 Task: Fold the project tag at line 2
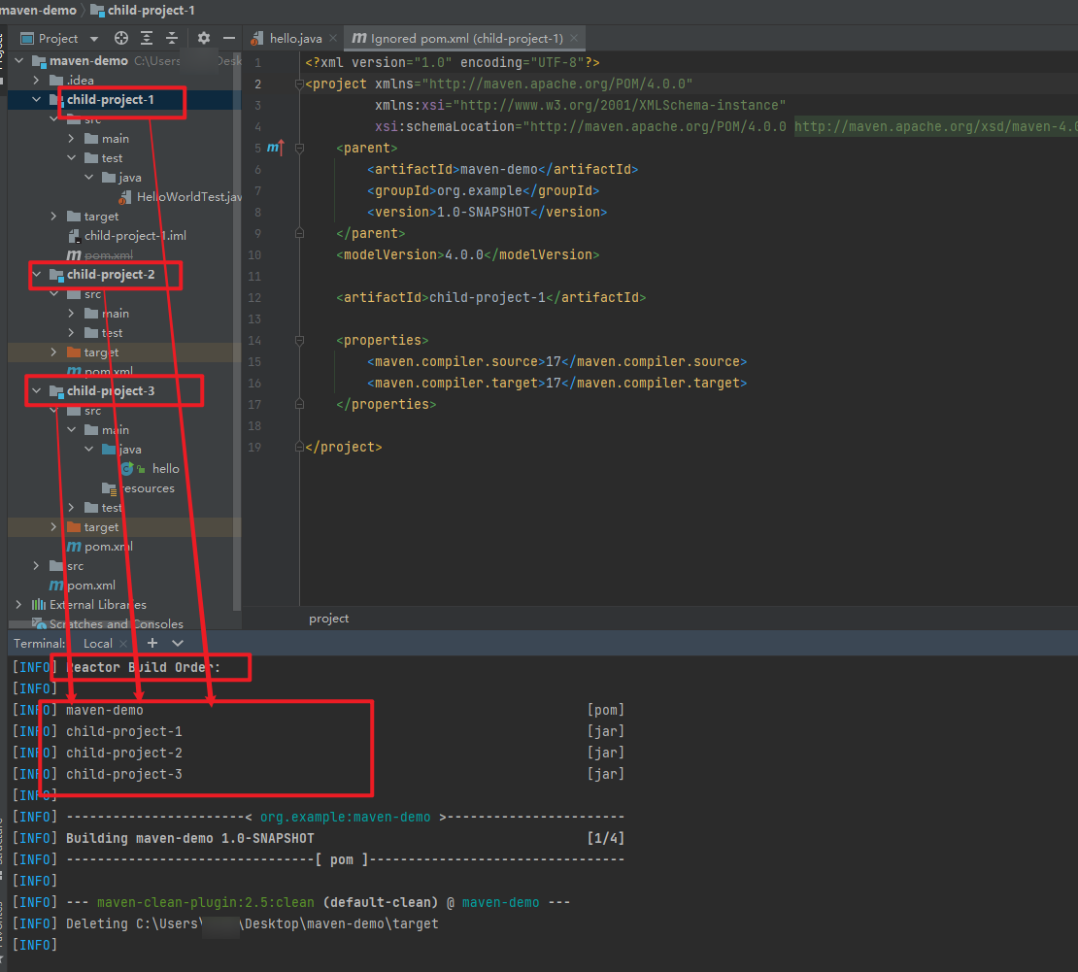coord(300,84)
